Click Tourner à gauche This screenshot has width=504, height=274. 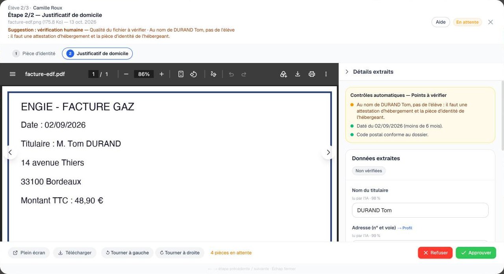point(127,253)
